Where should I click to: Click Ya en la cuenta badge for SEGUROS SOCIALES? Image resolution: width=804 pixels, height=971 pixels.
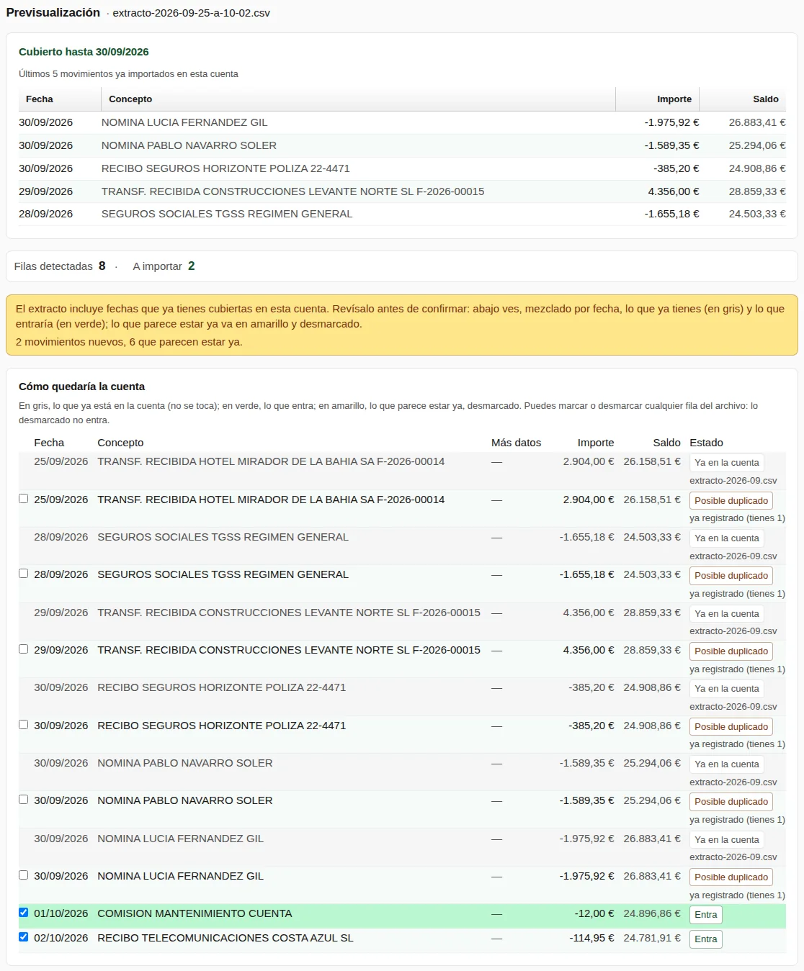tap(727, 538)
